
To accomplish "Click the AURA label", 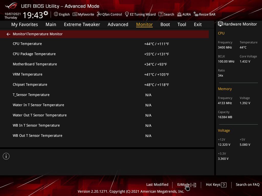I will [187, 15].
